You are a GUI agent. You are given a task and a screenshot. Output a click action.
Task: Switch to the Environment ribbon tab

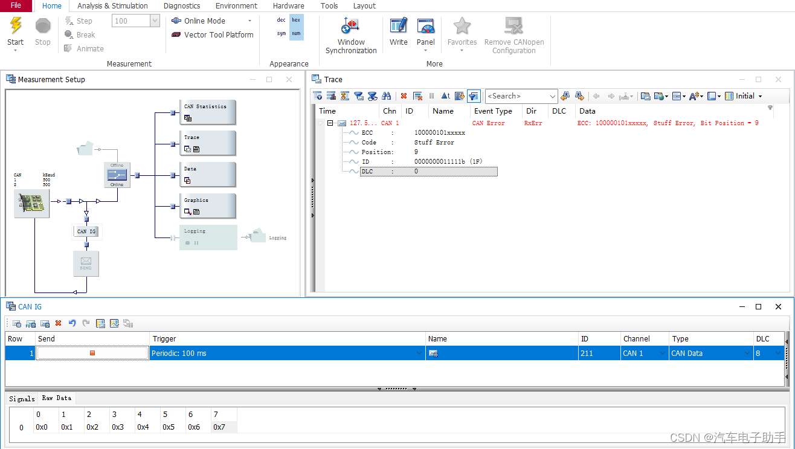[x=236, y=6]
